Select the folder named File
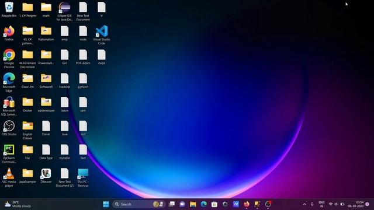 (27, 152)
